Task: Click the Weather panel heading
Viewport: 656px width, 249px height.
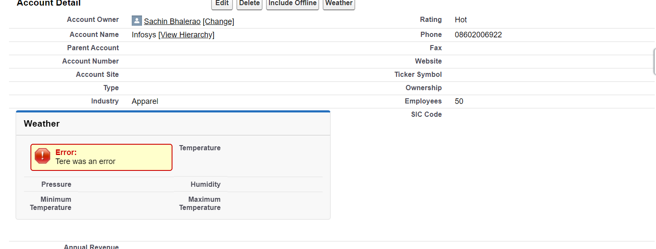Action: click(x=42, y=124)
